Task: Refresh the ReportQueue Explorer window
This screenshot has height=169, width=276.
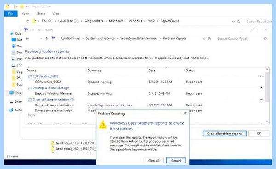Action: (239, 21)
